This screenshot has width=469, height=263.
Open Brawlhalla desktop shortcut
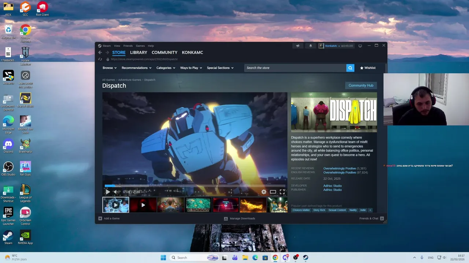click(x=25, y=146)
